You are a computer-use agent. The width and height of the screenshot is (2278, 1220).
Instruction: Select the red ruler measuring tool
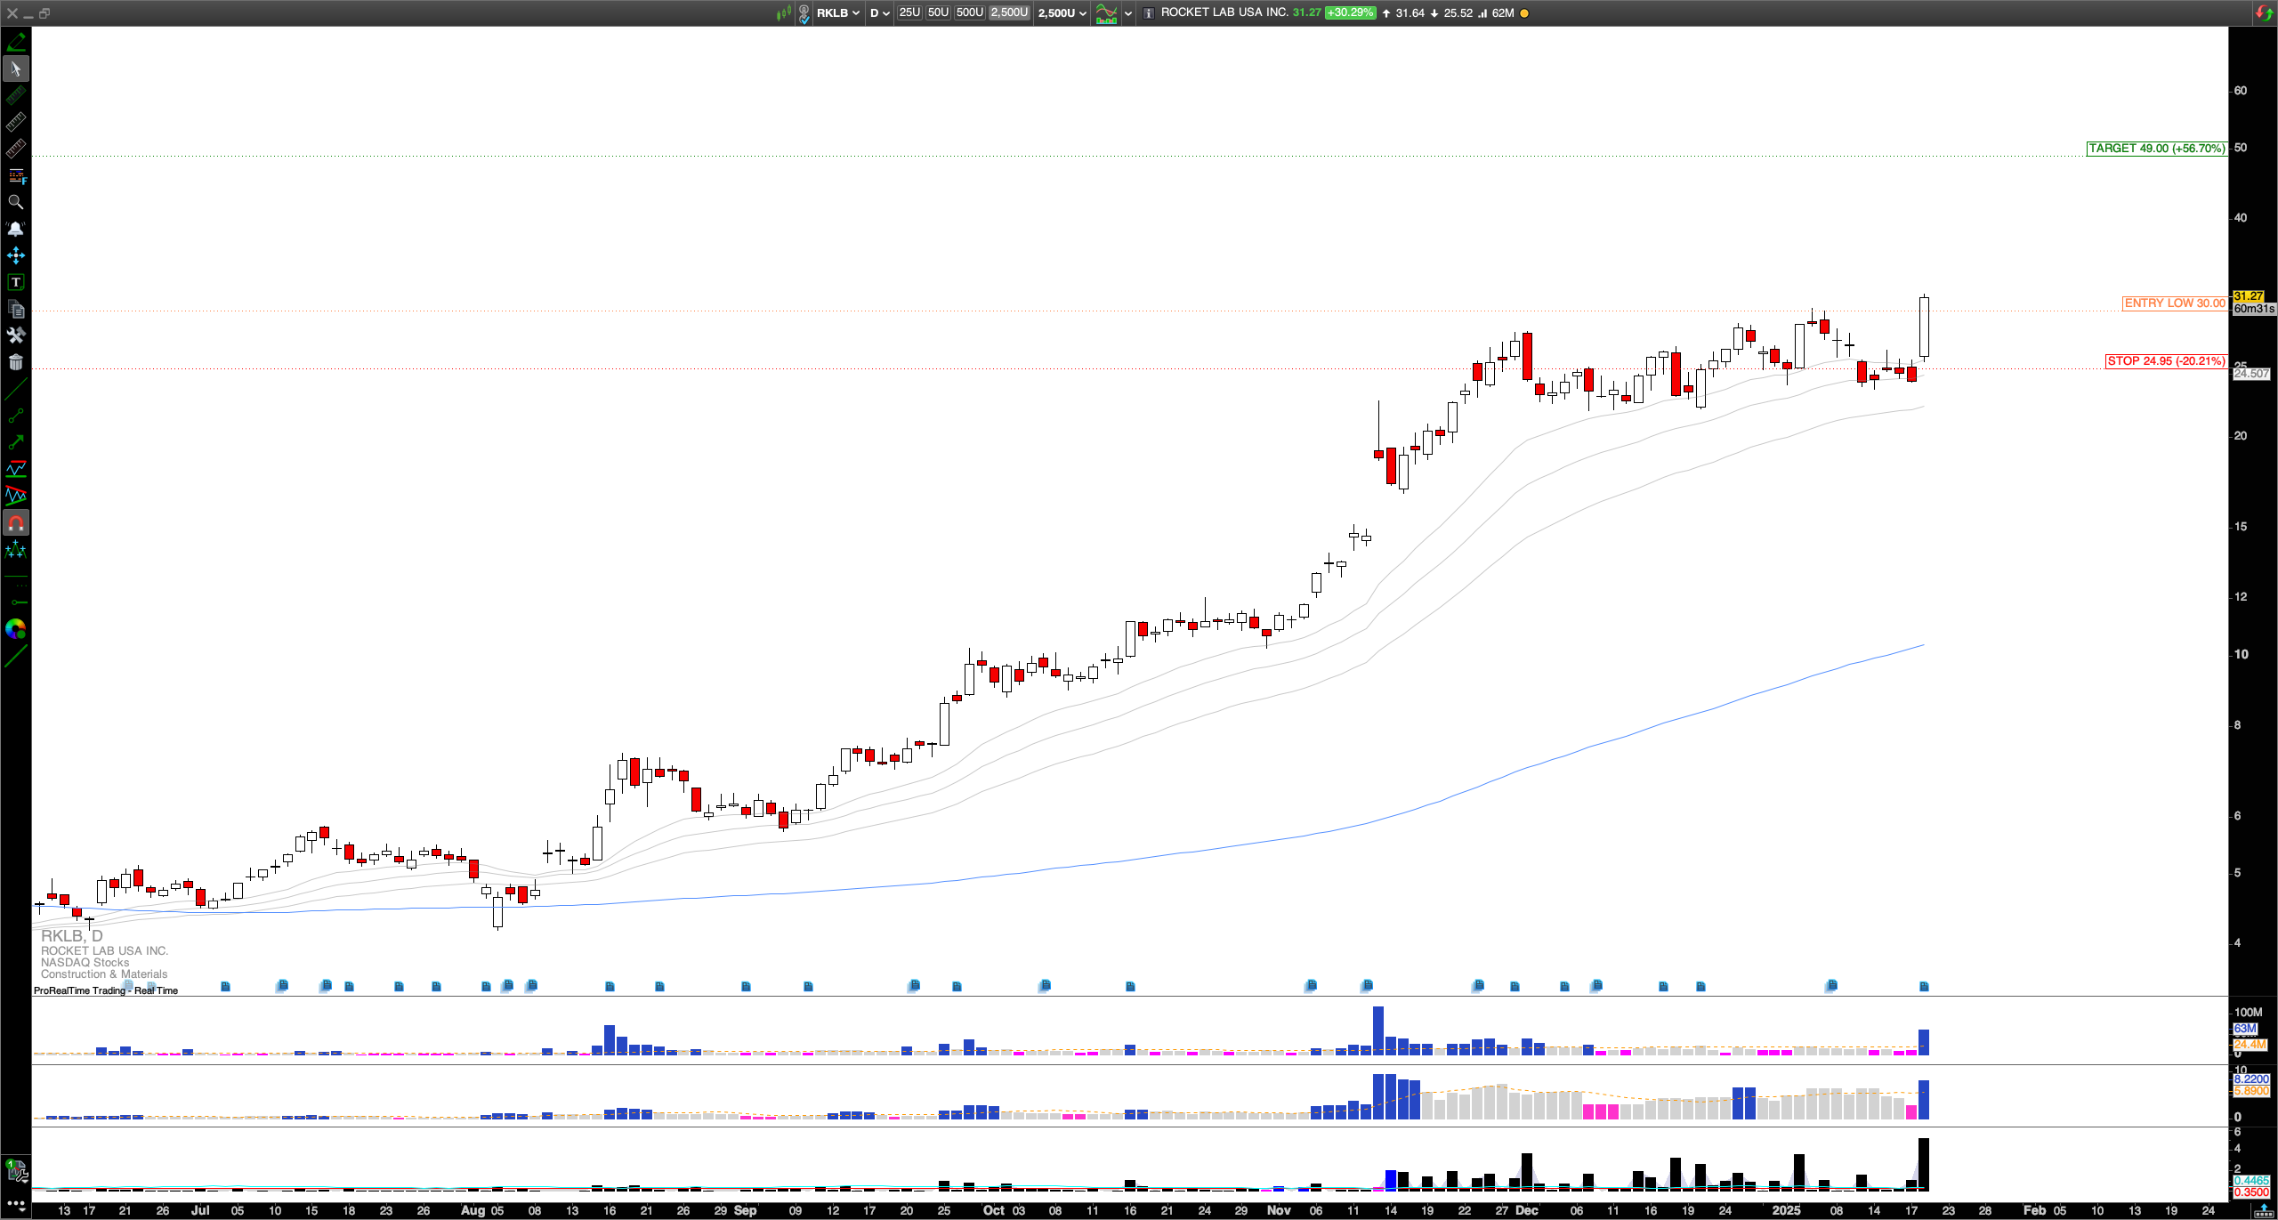(16, 149)
